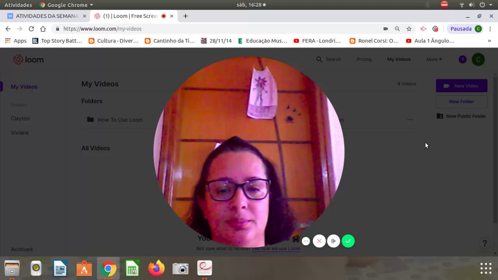The height and width of the screenshot is (280, 498).
Task: Open the Educação Mus... bookmark
Action: pos(263,40)
